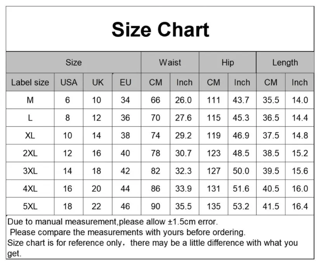This screenshot has height=279, width=321.
Task: Click hip inch value 43.7
Action: [x=241, y=100]
